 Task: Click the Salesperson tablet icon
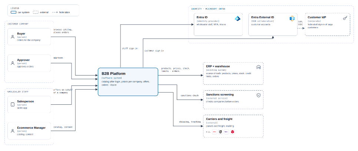pos(13,104)
